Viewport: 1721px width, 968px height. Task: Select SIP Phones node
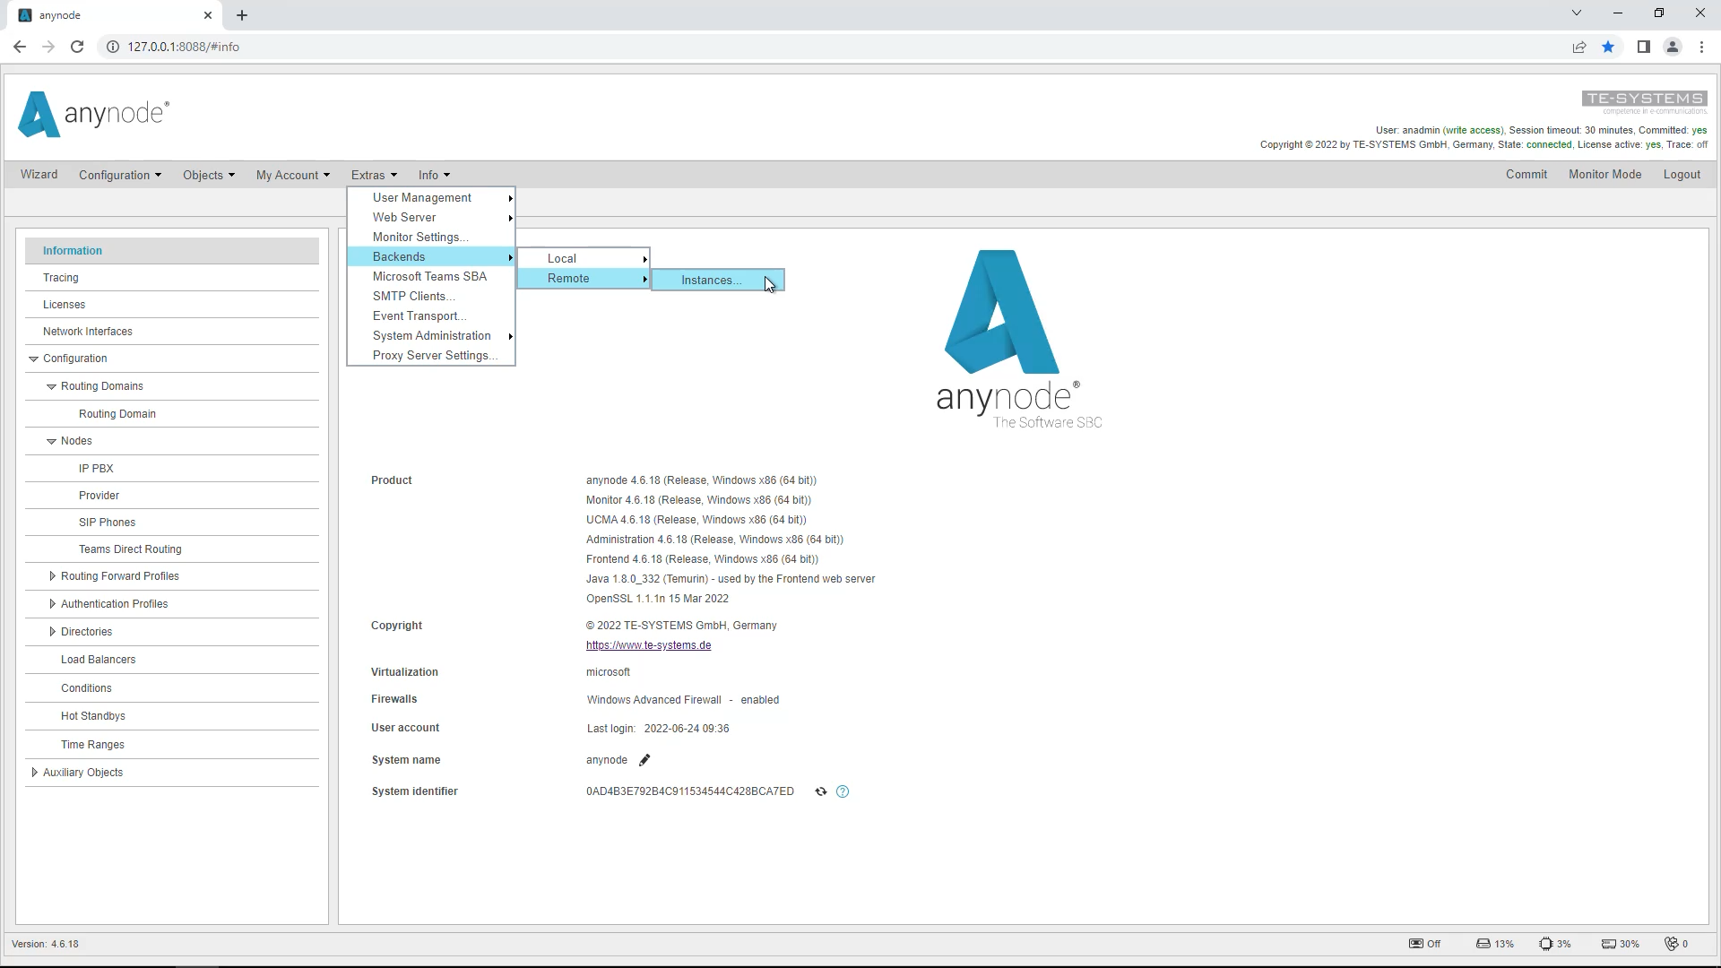[x=172, y=523]
